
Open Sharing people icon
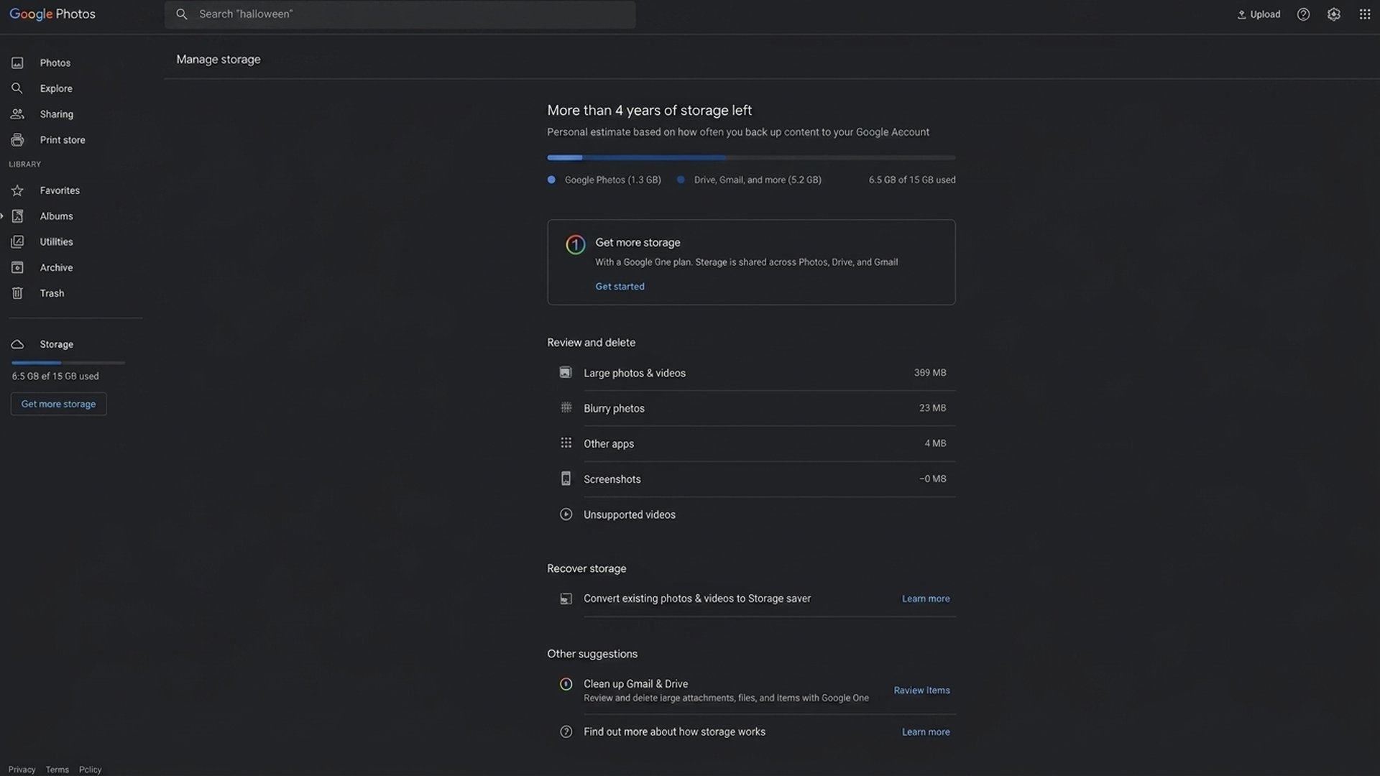tap(17, 114)
